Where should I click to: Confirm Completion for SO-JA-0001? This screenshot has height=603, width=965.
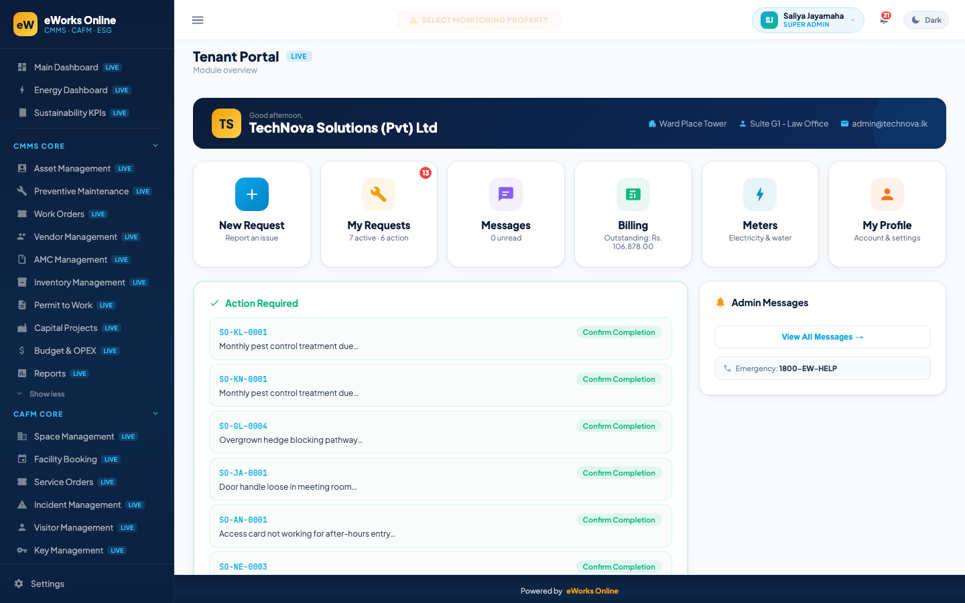[x=619, y=473]
